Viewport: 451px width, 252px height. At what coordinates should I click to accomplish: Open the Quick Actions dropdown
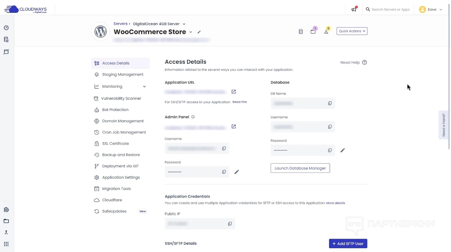(352, 31)
